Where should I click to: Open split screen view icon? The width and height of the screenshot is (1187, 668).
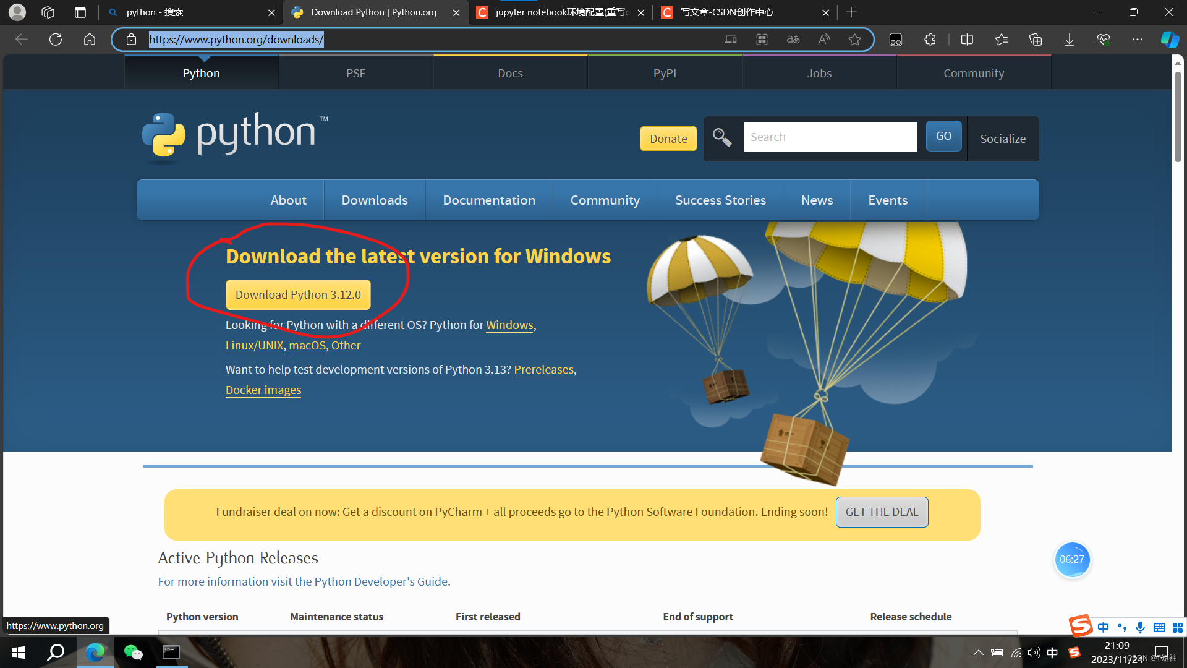pos(967,40)
